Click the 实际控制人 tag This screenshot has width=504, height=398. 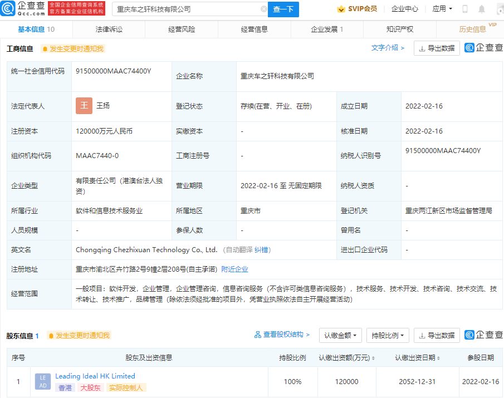point(126,388)
